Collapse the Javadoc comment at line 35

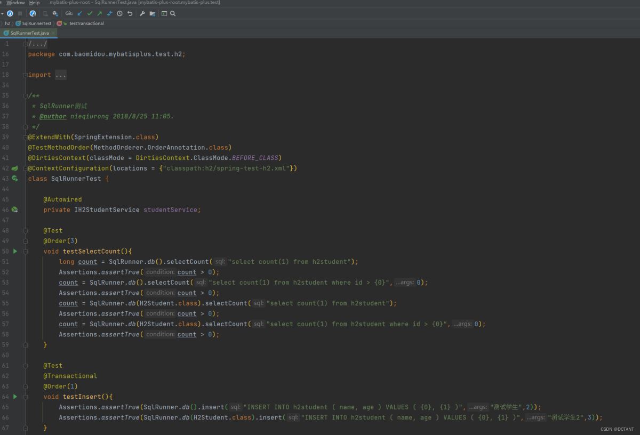pos(25,96)
